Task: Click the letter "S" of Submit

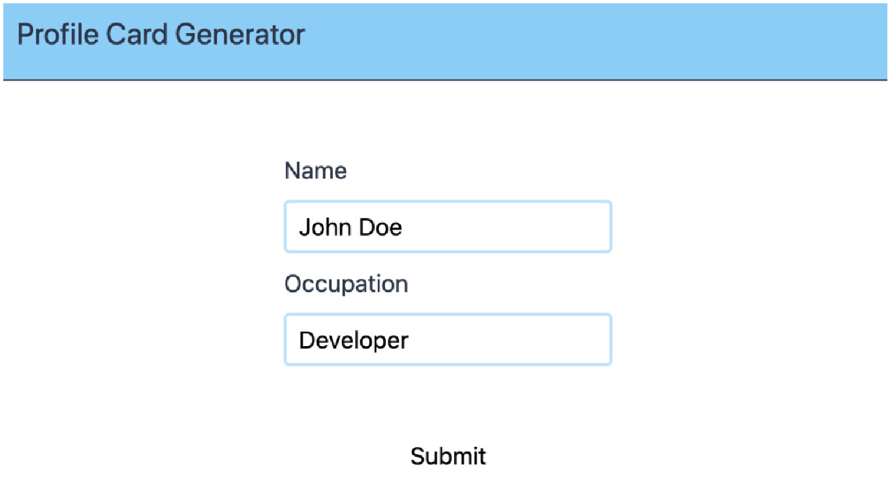Action: click(417, 456)
